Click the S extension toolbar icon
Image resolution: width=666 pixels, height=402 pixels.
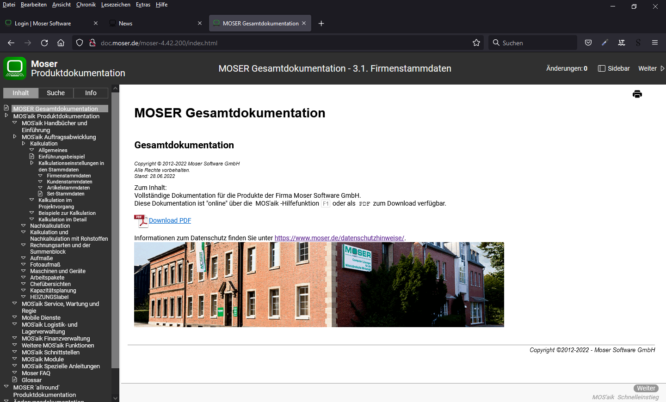[x=638, y=43]
